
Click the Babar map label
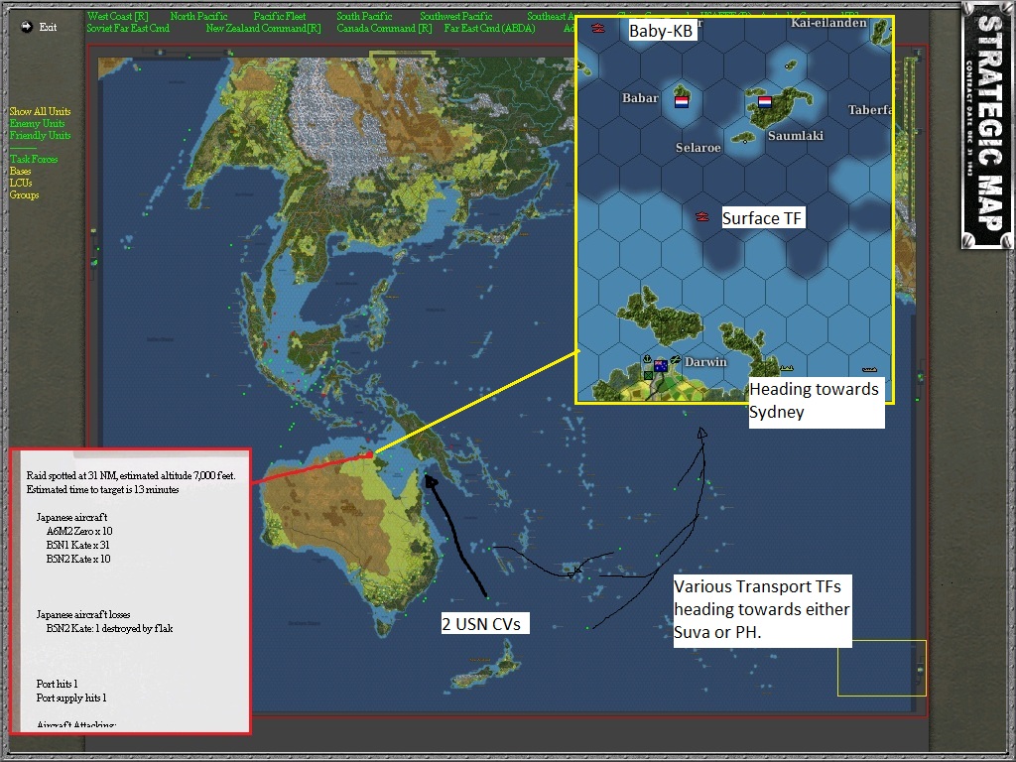tap(640, 98)
